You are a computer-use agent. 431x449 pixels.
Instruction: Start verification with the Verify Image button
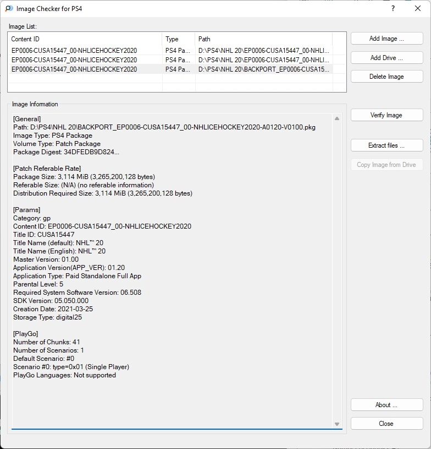point(386,115)
